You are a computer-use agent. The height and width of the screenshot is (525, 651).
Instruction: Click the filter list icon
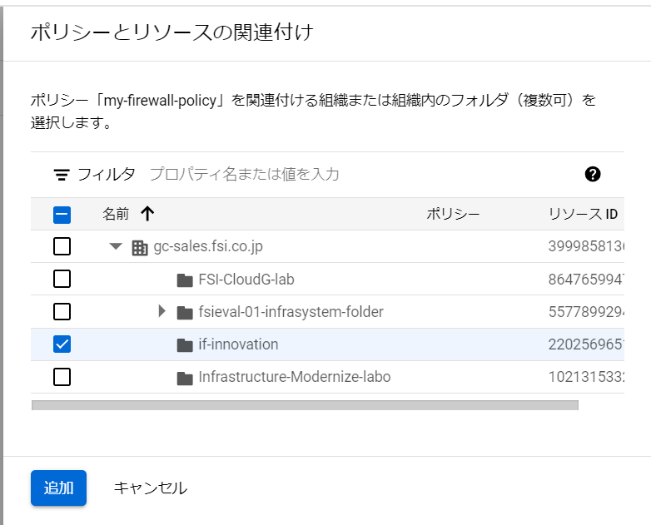point(62,175)
